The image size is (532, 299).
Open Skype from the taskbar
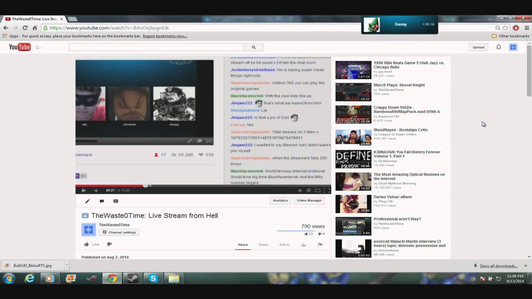tap(153, 279)
